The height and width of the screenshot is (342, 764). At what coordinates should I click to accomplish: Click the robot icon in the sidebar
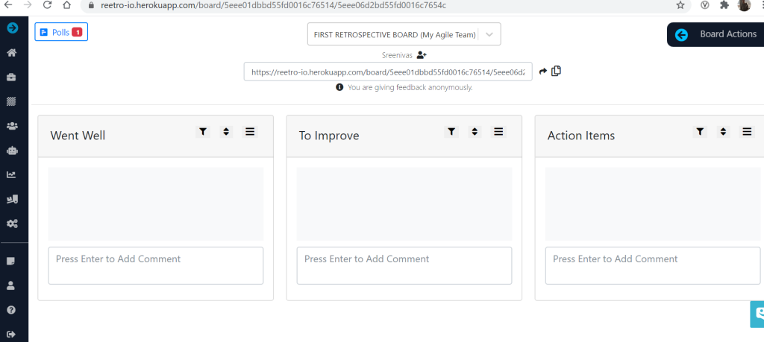pyautogui.click(x=12, y=150)
